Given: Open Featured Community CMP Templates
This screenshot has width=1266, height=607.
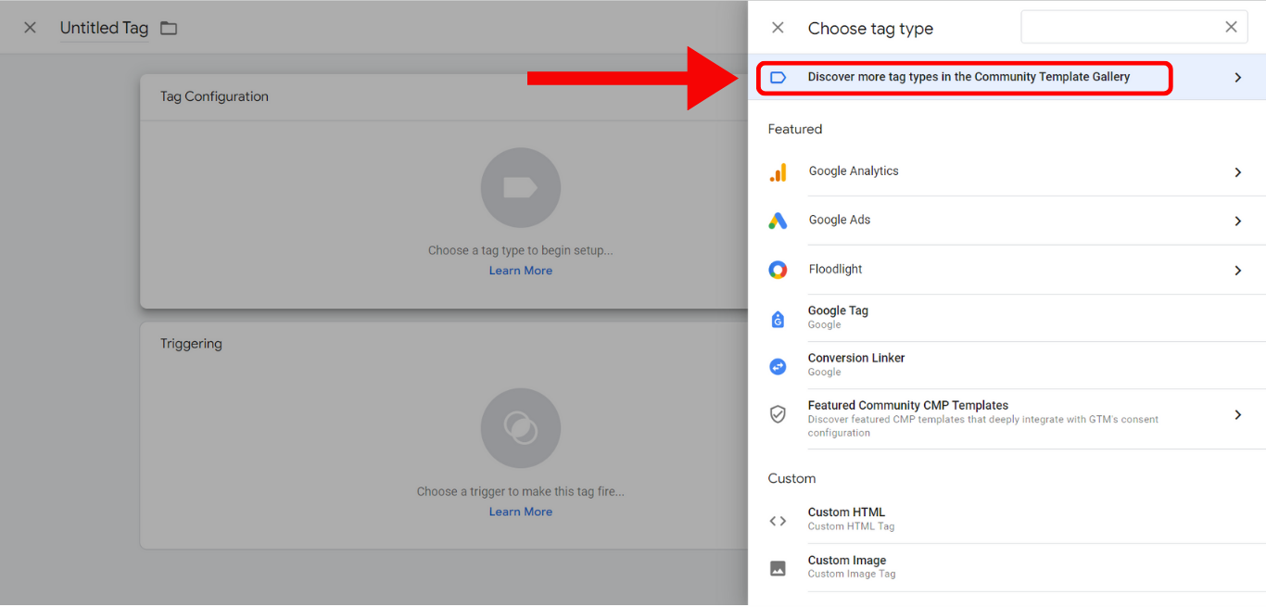Looking at the screenshot, I should coord(1006,419).
